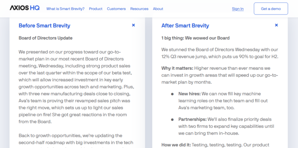The height and width of the screenshot is (148, 298).
Task: Click the Sign In link
Action: [x=238, y=9]
